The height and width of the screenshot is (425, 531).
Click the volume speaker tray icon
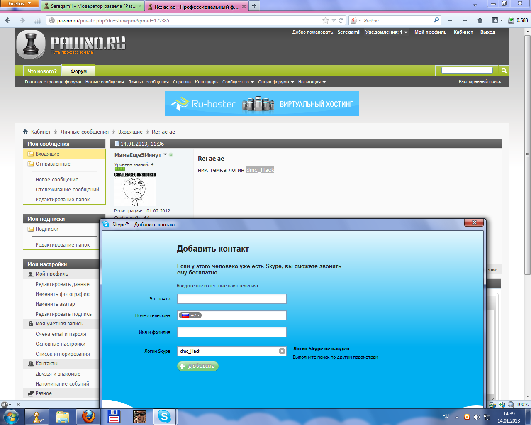pyautogui.click(x=477, y=417)
